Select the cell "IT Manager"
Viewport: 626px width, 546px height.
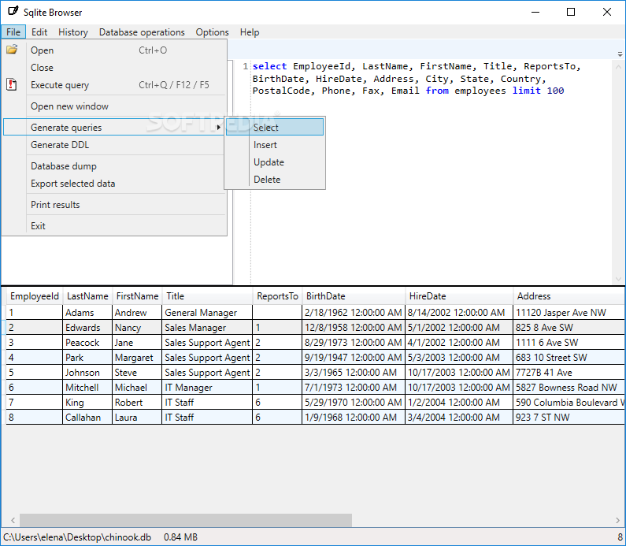[x=207, y=388]
